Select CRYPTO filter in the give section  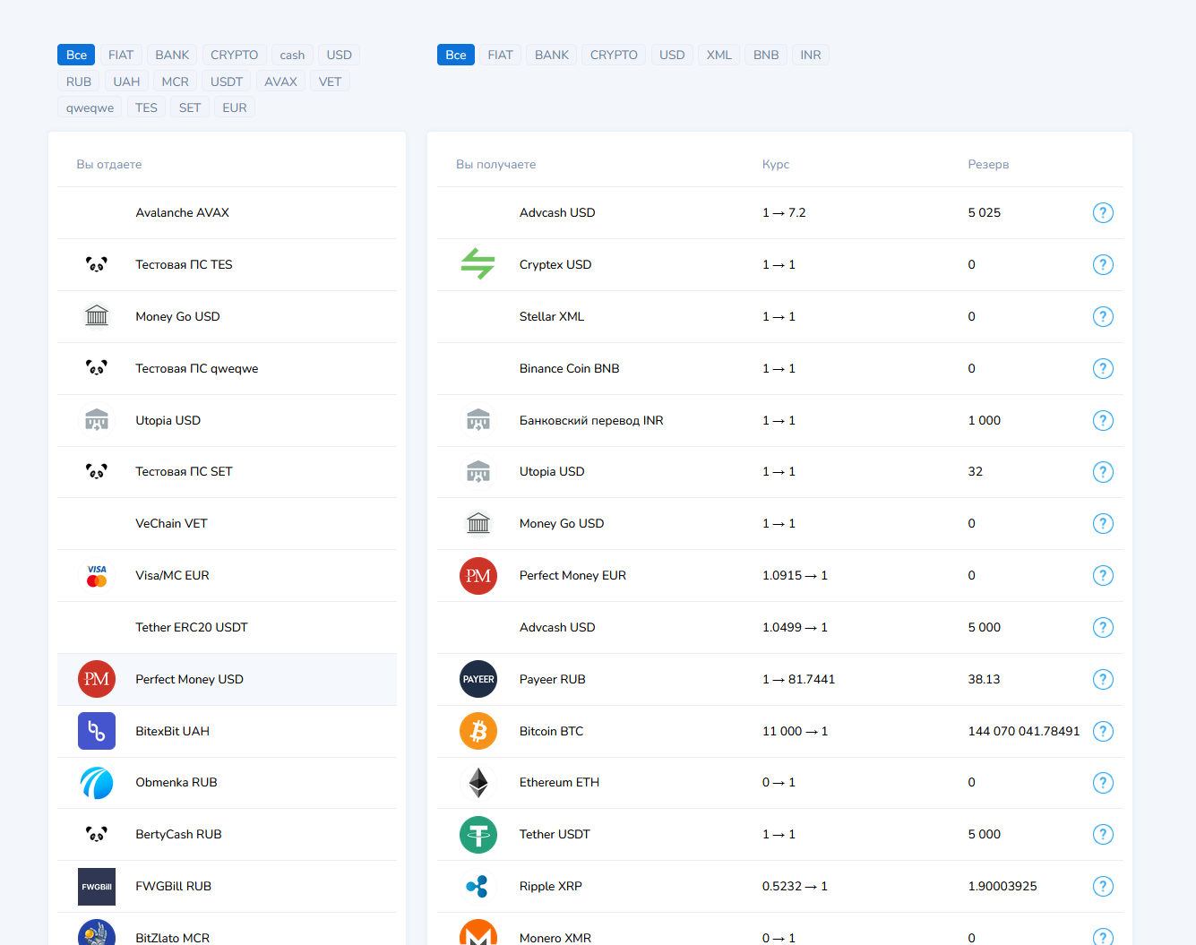(x=234, y=55)
